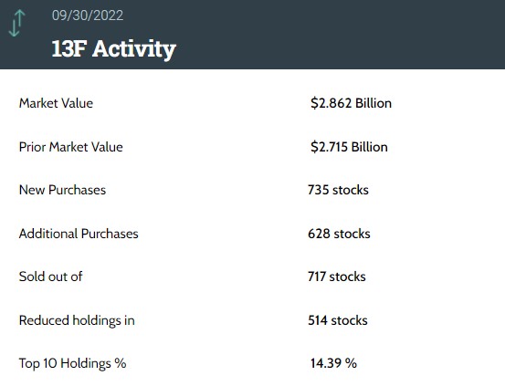
Task: Open the 735 stocks new purchases value
Action: pyautogui.click(x=338, y=190)
